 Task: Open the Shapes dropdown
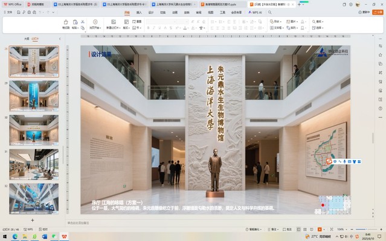275,22
